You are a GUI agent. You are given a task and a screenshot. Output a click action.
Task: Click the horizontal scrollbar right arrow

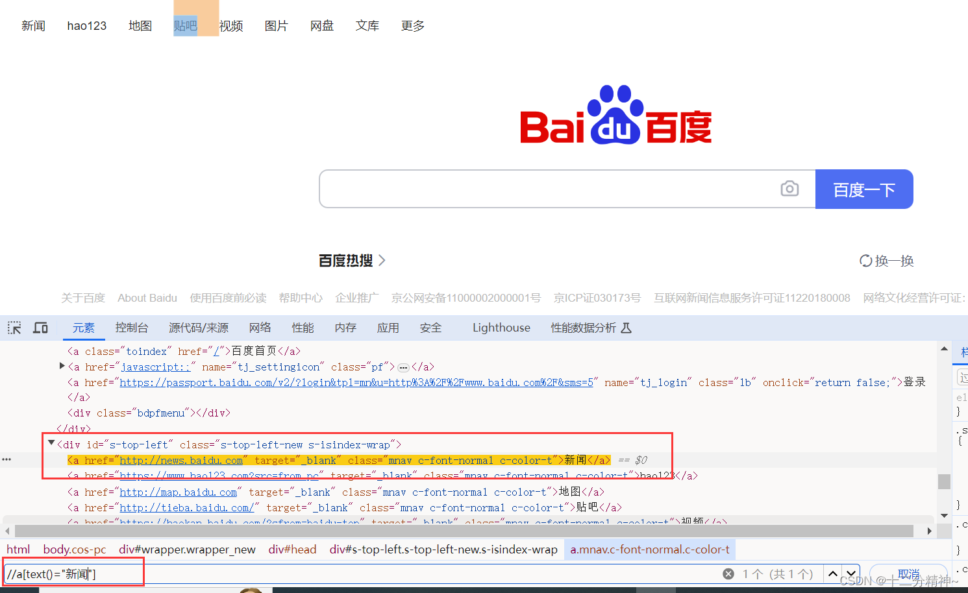pos(930,531)
